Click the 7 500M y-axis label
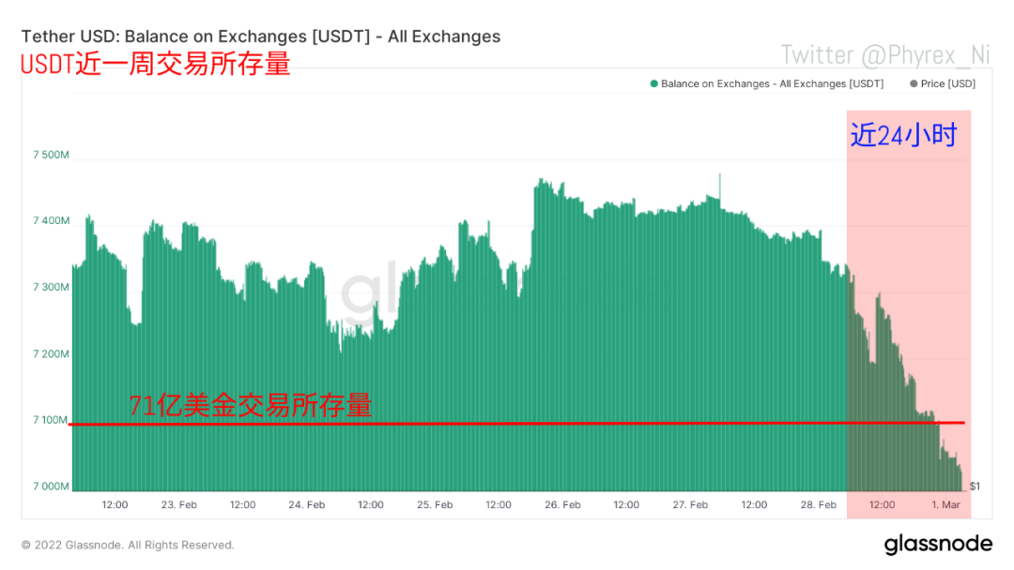Screen dimensions: 1014x570 pyautogui.click(x=51, y=155)
